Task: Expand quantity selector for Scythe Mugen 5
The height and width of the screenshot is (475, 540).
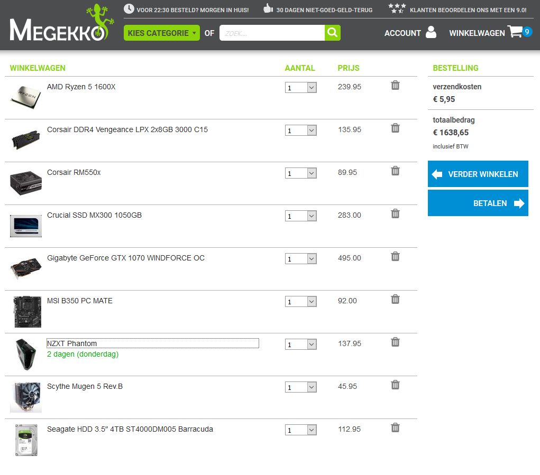Action: point(300,387)
